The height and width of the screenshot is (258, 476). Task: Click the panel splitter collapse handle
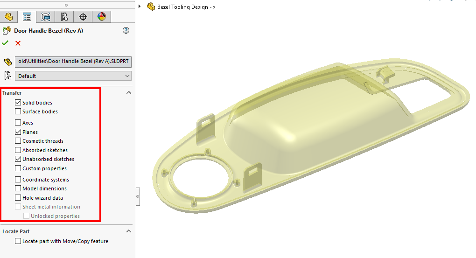[x=138, y=196]
